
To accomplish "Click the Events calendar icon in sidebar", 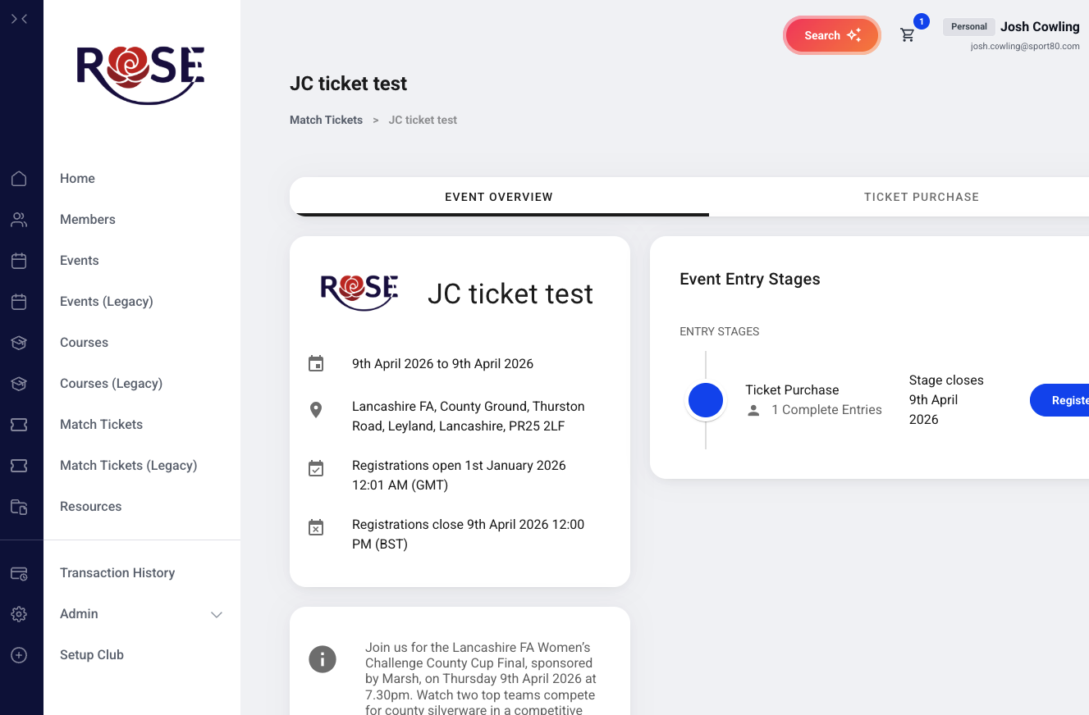I will (x=19, y=261).
